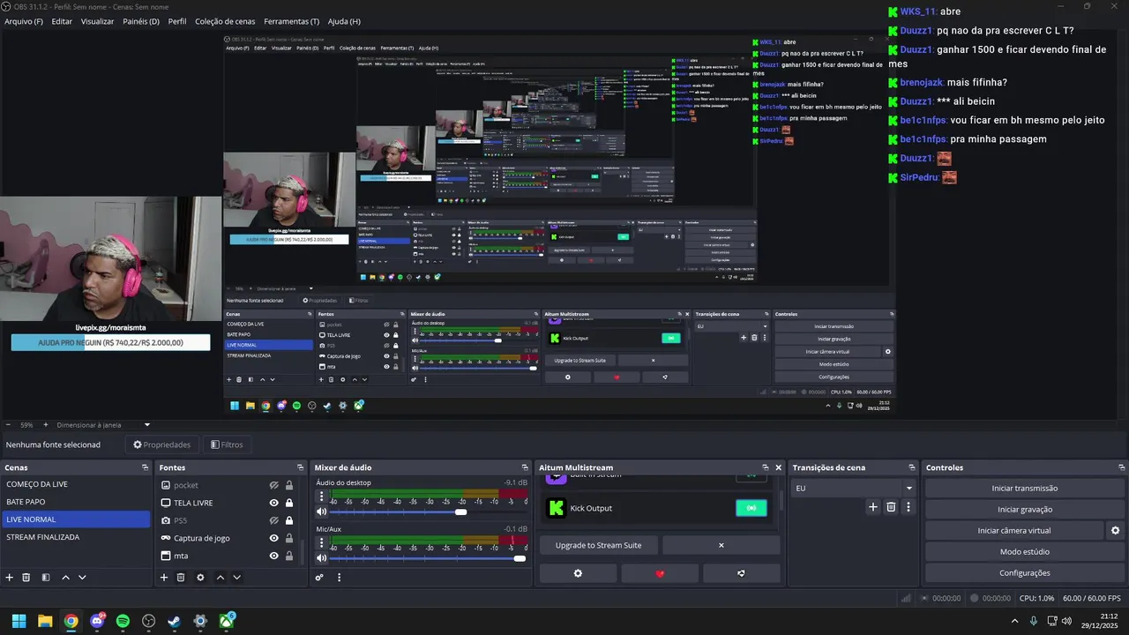This screenshot has height=635, width=1129.
Task: Show the PS5 source via eye icon
Action: (x=274, y=520)
